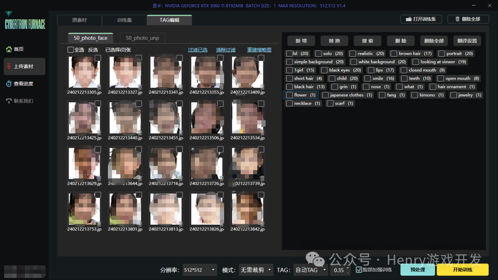This screenshot has height=280, width=498.
Task: Check the 1girl (15) tag
Action: pos(289,70)
